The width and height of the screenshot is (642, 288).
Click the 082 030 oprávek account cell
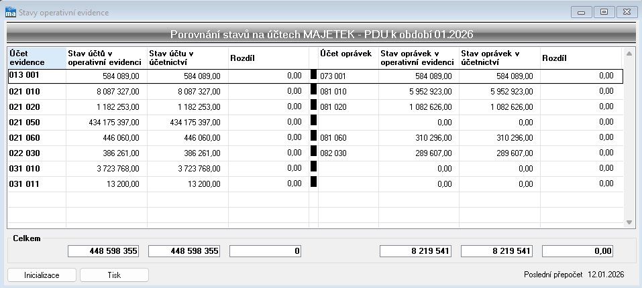(348, 153)
